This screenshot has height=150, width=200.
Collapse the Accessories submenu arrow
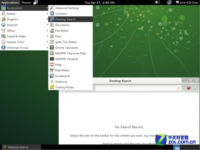(47, 8)
